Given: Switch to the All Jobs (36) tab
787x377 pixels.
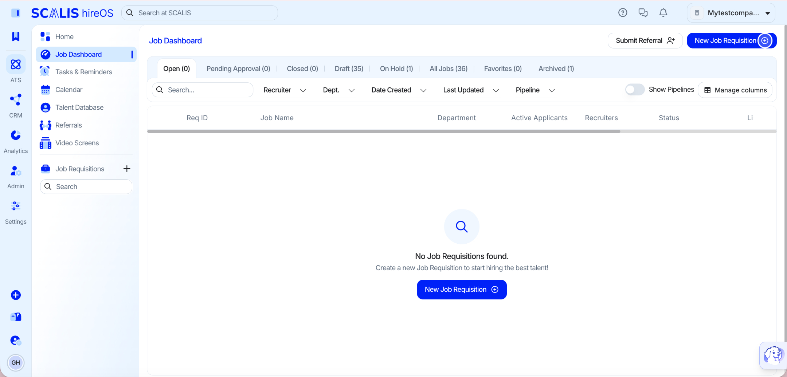Looking at the screenshot, I should pyautogui.click(x=448, y=68).
